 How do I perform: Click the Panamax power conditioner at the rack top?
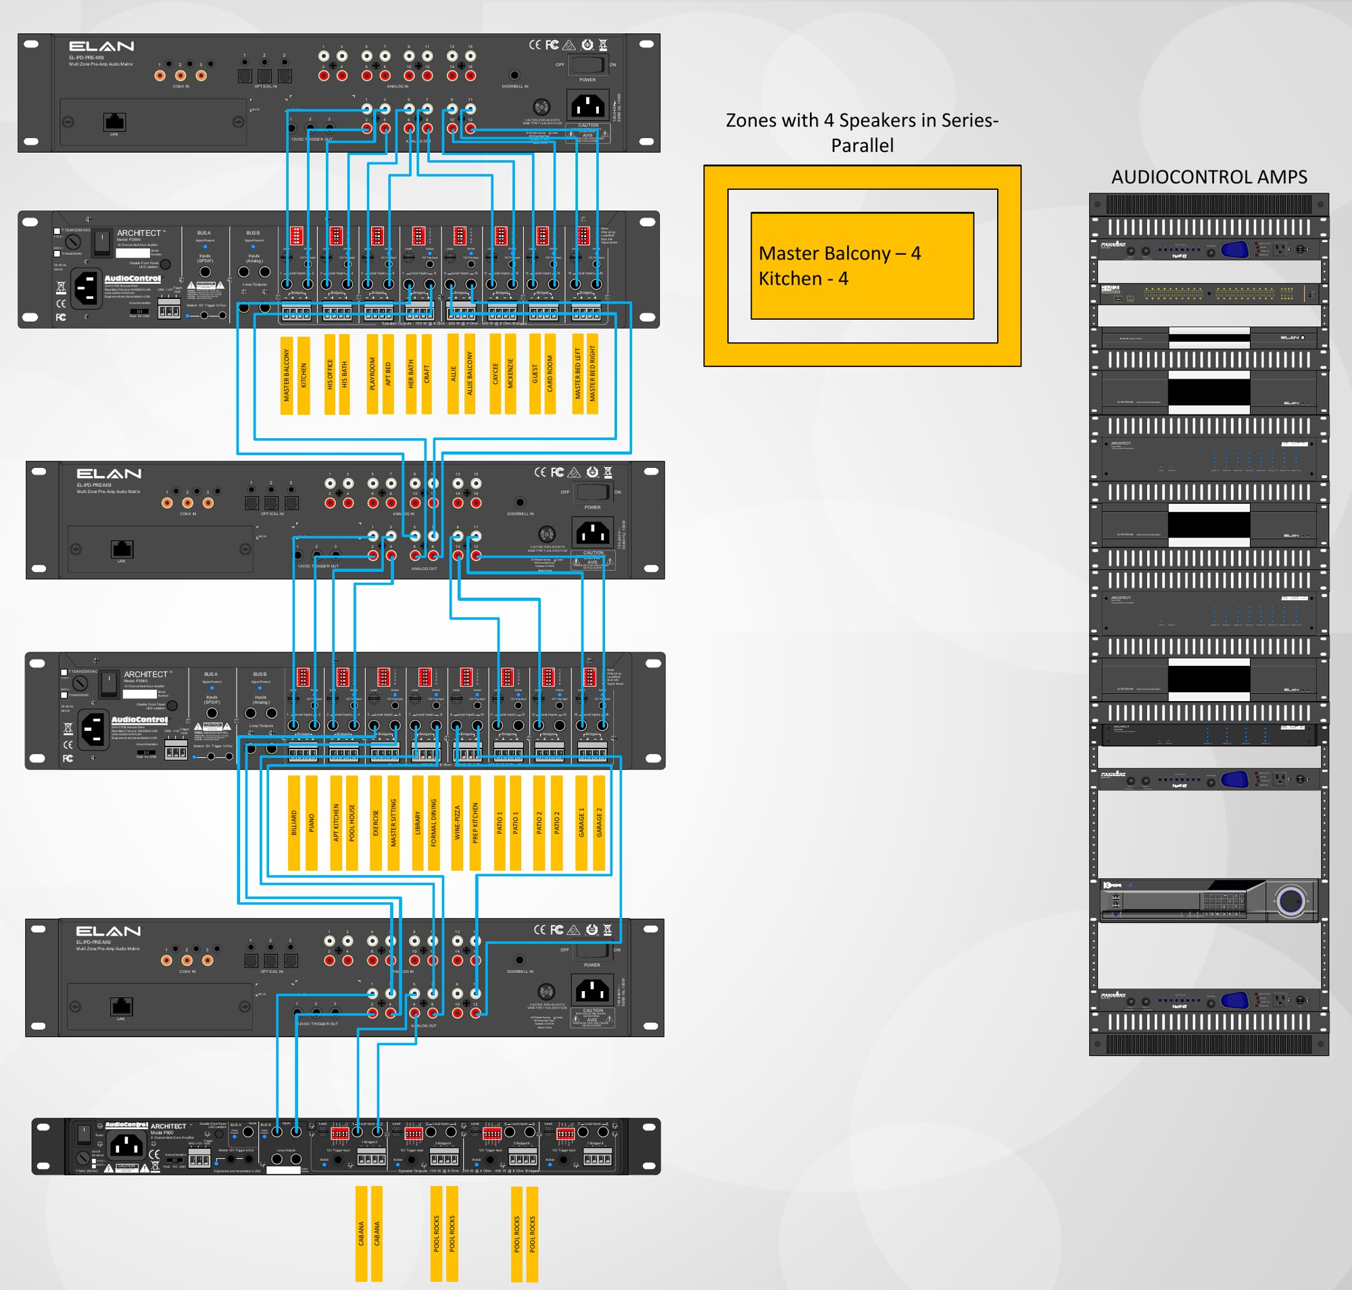coord(1209,249)
